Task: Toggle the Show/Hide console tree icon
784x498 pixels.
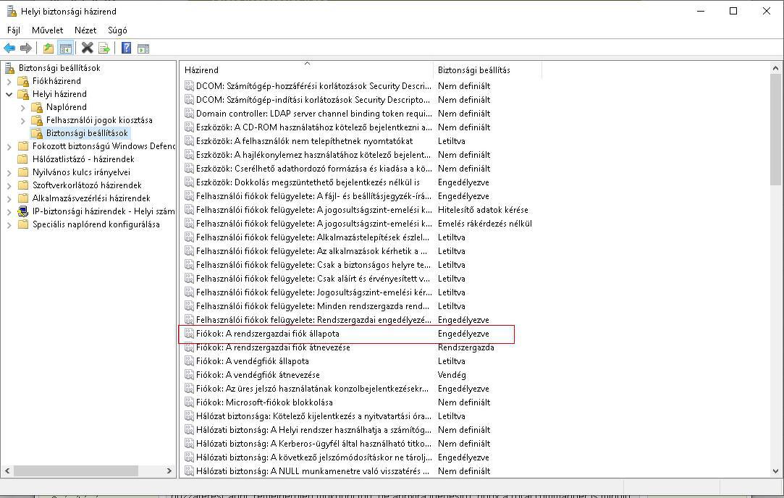Action: [x=65, y=48]
